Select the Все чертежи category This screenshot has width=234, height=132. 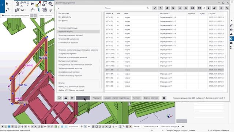(x=64, y=13)
